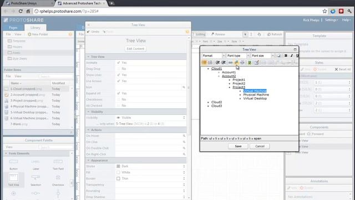Select the pointer tool in canvas toolbar
Screen dimensions: 355x200
[245, 34]
